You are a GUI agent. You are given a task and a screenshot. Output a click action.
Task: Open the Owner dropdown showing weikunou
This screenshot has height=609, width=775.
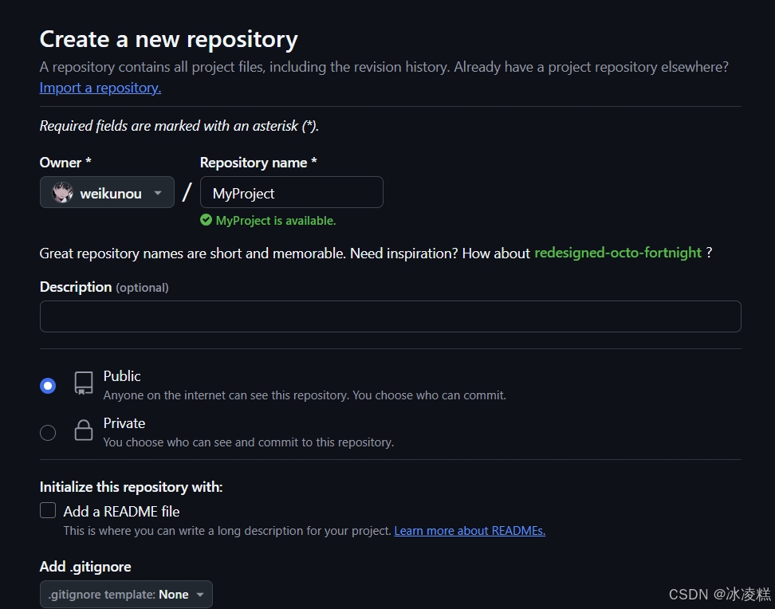(x=107, y=192)
